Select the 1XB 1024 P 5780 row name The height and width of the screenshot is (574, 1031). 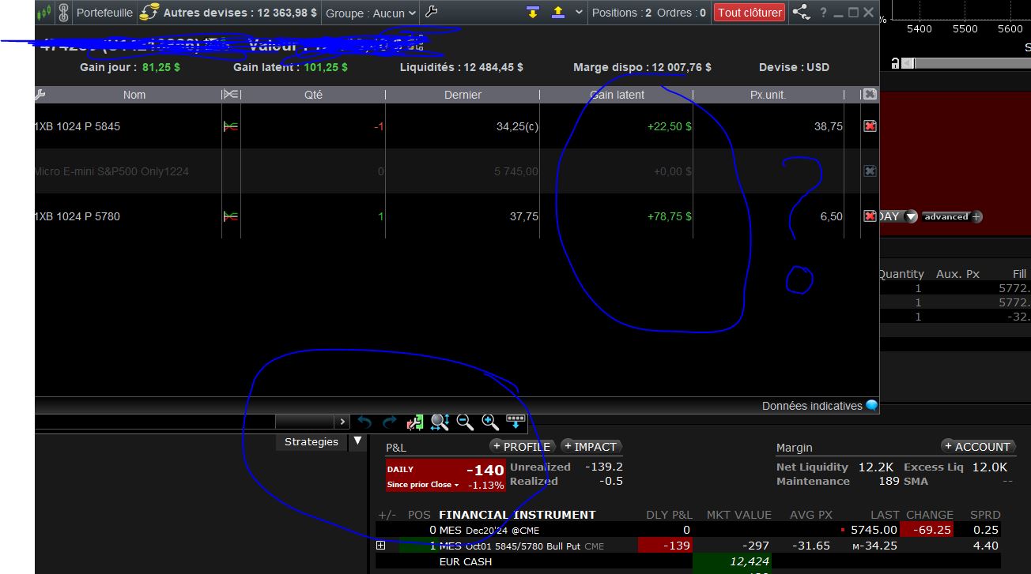[77, 216]
